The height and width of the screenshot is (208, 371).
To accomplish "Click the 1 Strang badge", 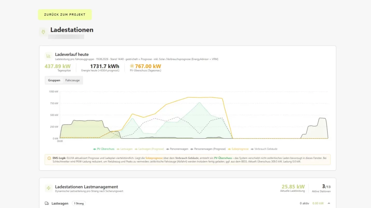I will coord(79,203).
